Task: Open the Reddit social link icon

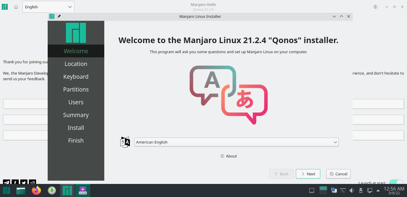Action: tap(33, 182)
